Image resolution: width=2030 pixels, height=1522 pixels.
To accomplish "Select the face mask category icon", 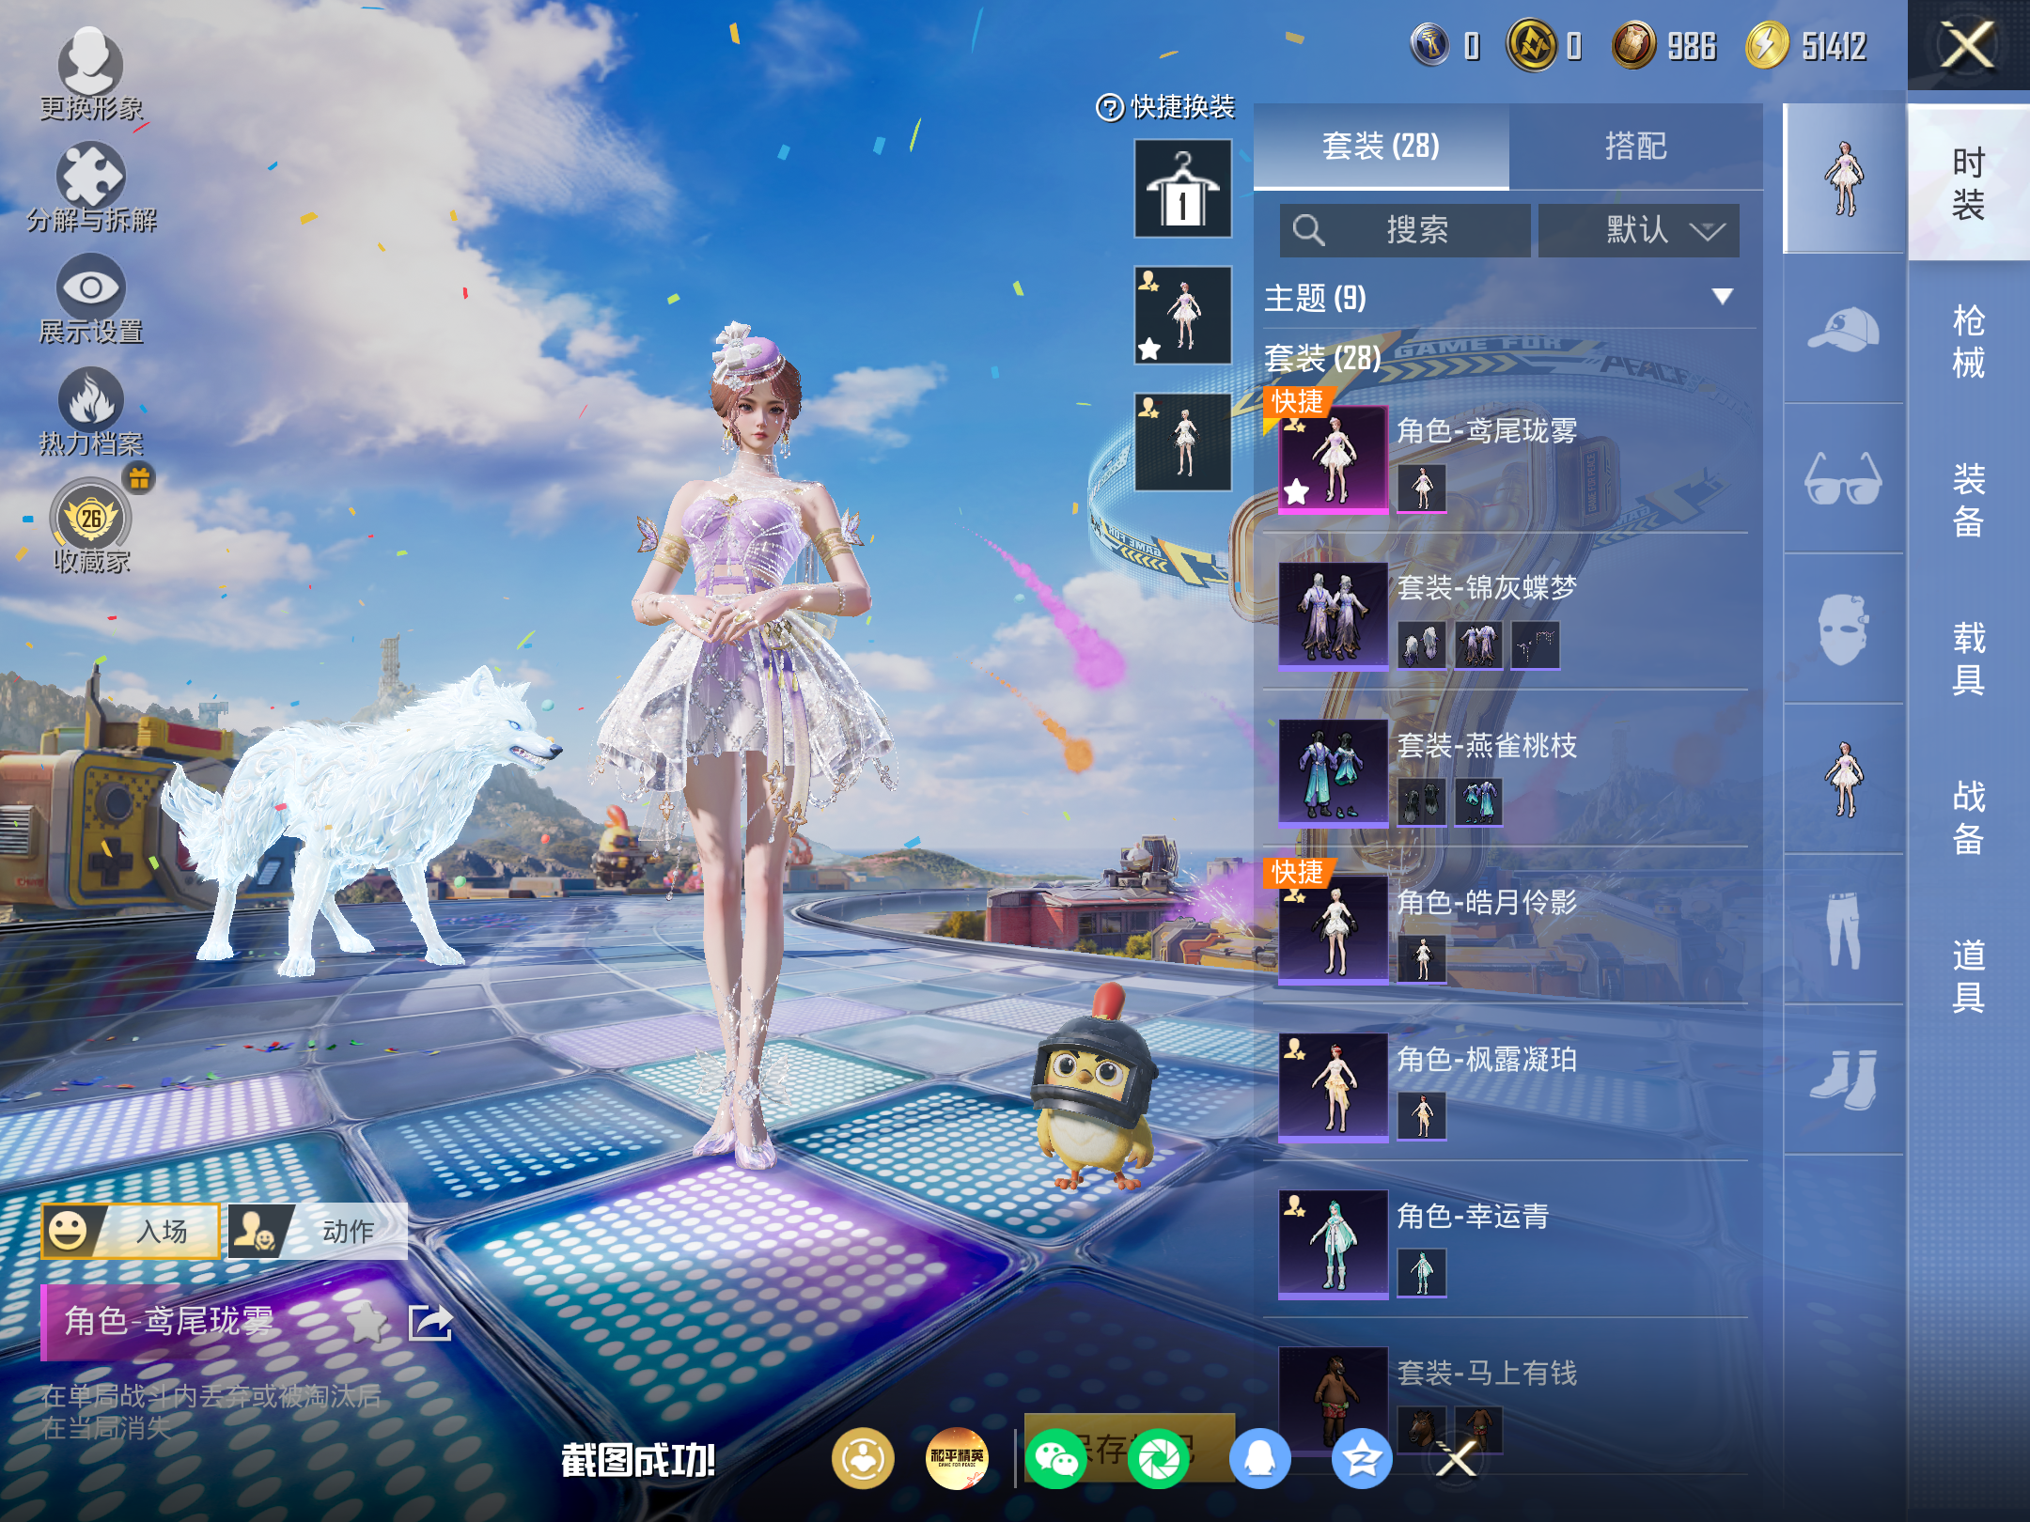I will point(1843,629).
